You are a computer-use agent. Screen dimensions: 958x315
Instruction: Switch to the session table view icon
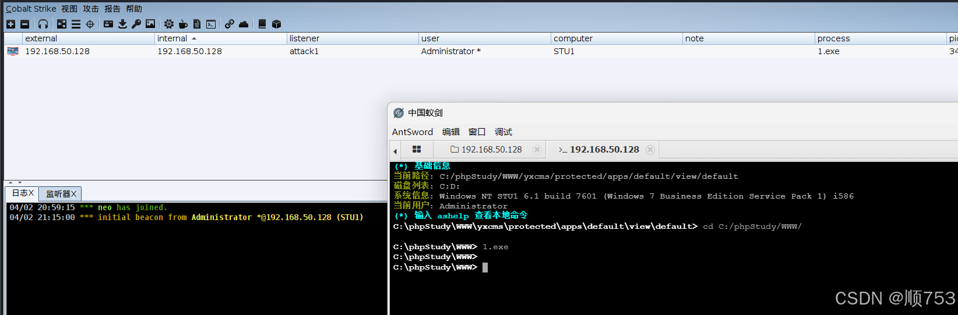[76, 24]
